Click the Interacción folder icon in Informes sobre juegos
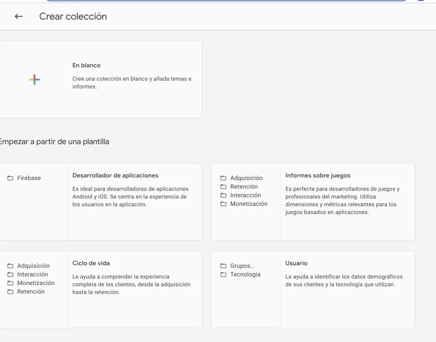Screen dimensions: 436x342 pos(224,195)
